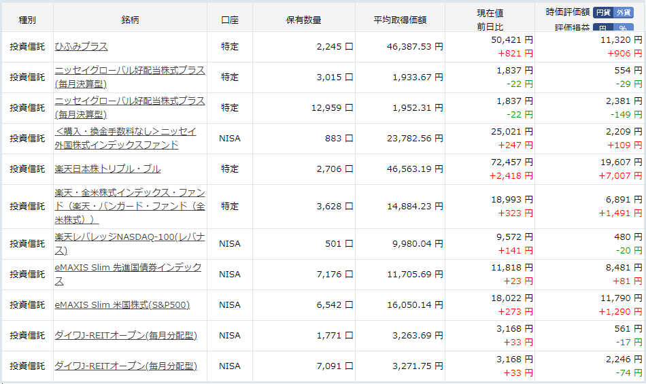Viewport: 646px width, 384px height.
Task: Select day change +2,418 円
Action: (x=511, y=176)
